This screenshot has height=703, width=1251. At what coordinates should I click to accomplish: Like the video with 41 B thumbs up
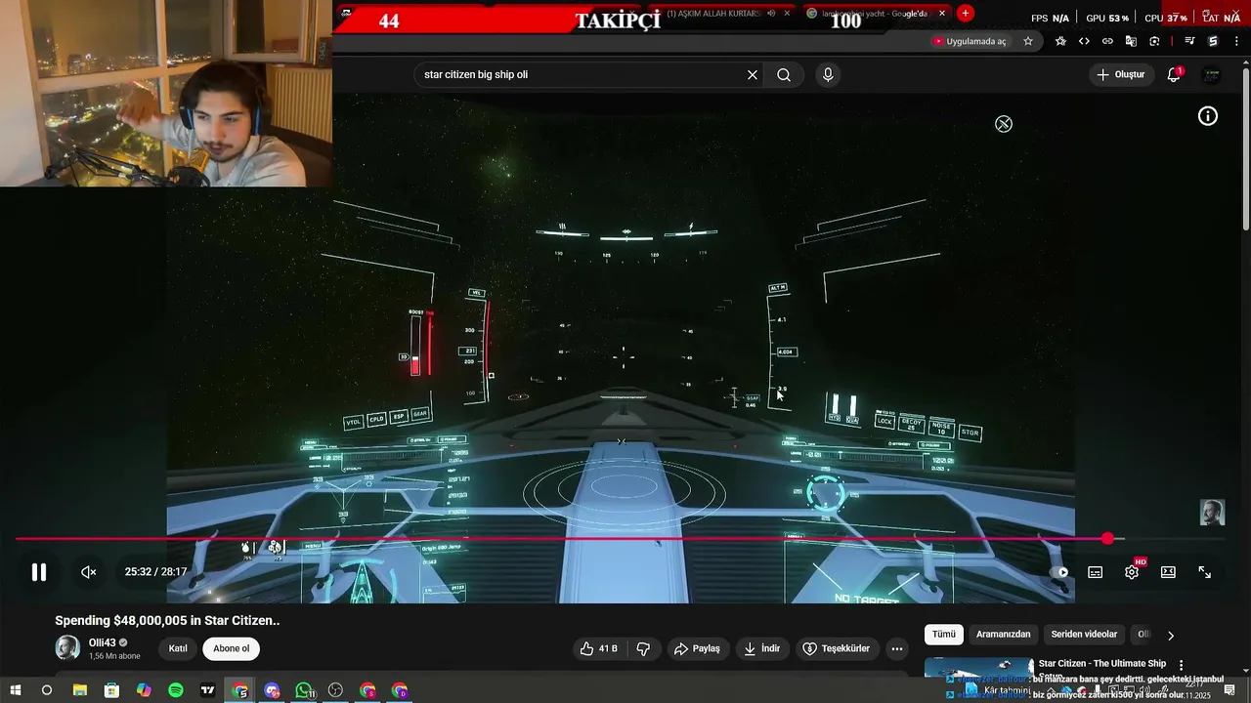[x=599, y=648]
